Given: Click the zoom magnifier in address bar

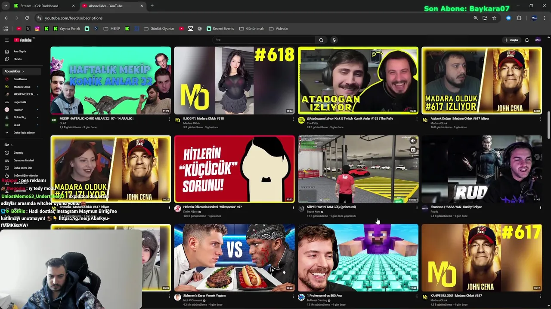Looking at the screenshot, I should click(476, 18).
